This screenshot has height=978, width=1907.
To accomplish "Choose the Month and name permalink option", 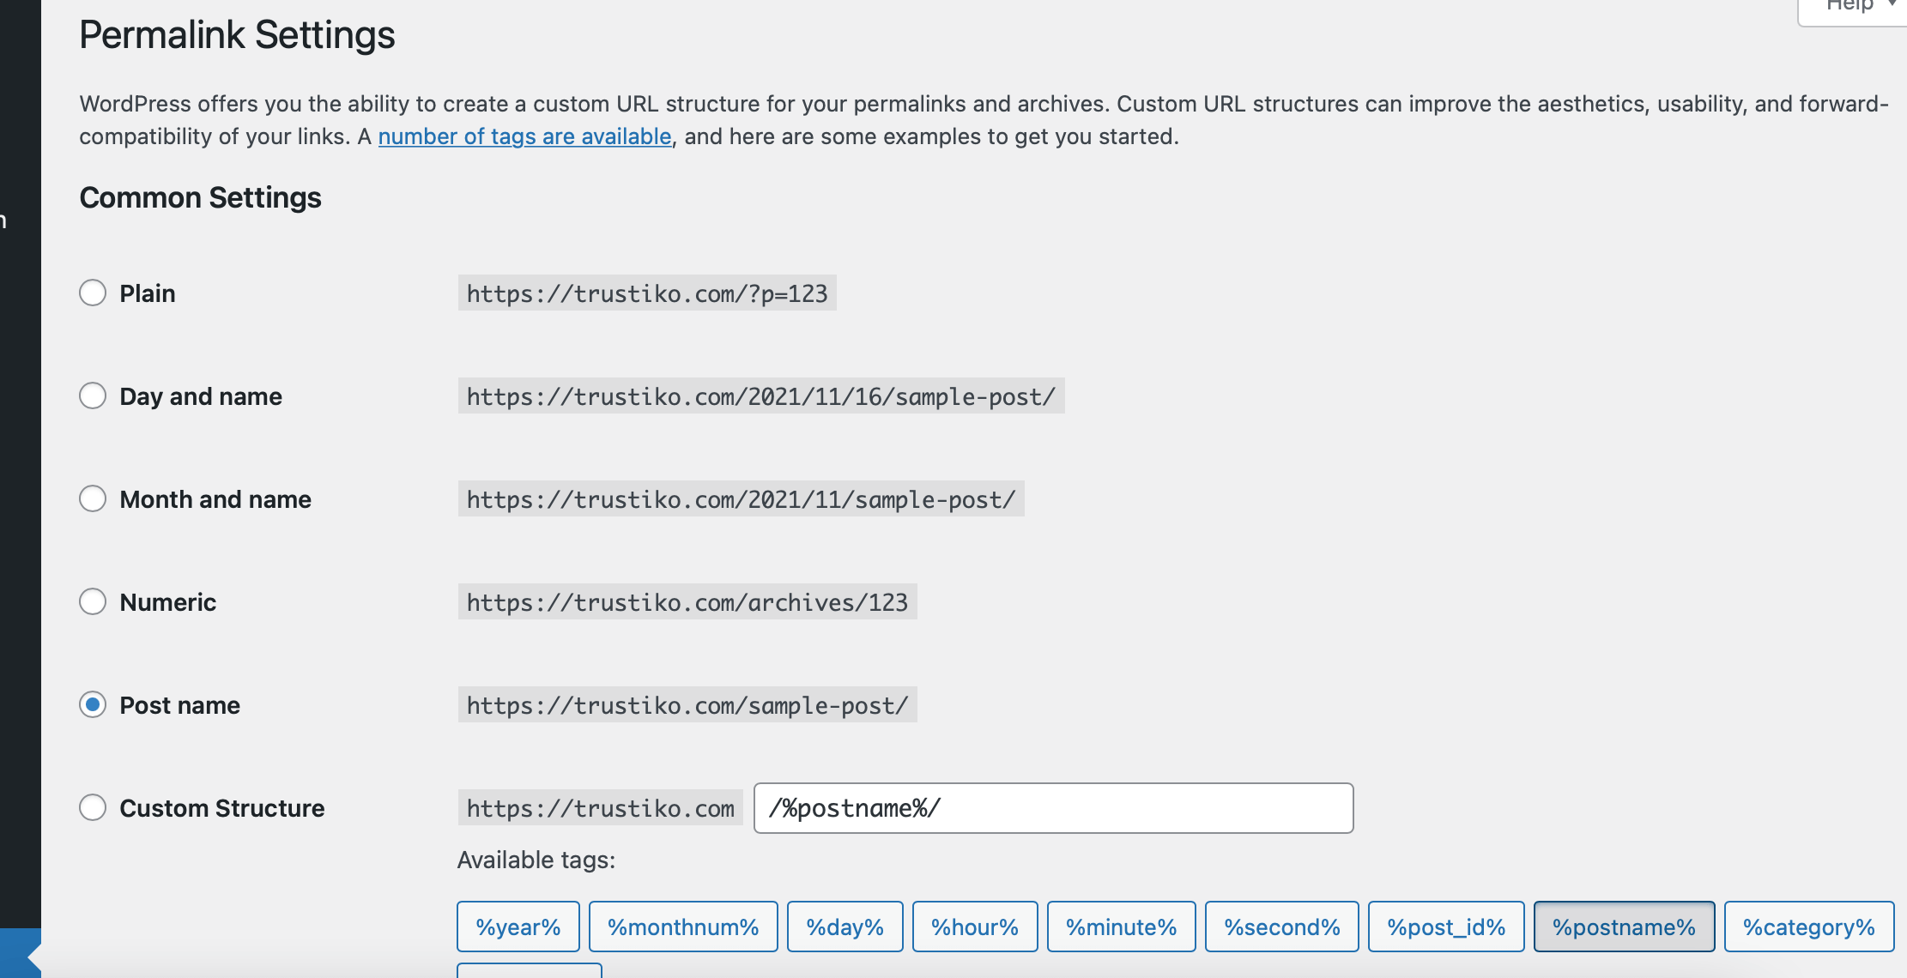I will coord(93,498).
